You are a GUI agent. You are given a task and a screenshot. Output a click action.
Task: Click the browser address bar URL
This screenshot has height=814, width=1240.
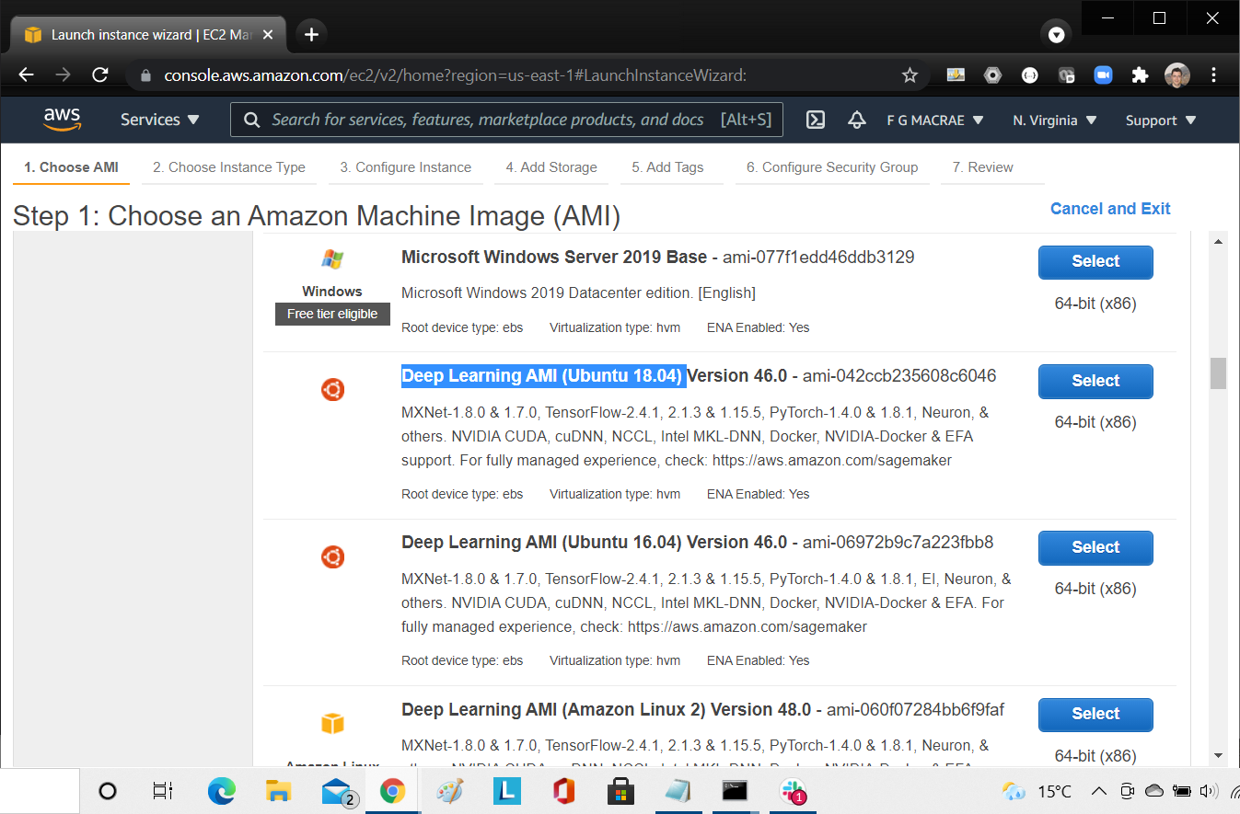pos(455,75)
